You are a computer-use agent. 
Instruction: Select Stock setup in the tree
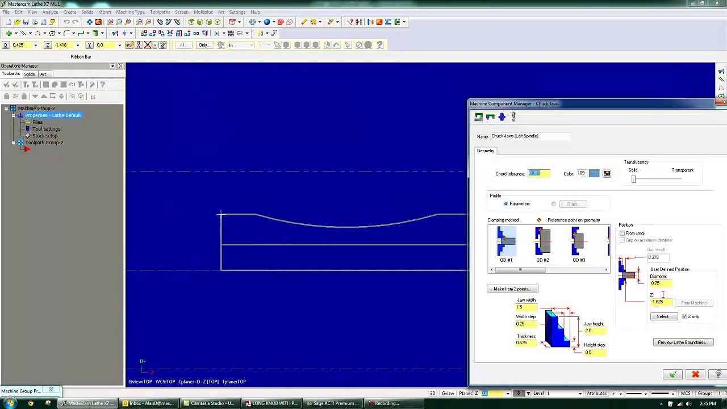(x=45, y=136)
